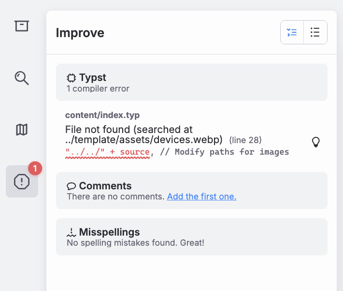Follow the 'Add the first one.' link

click(201, 197)
